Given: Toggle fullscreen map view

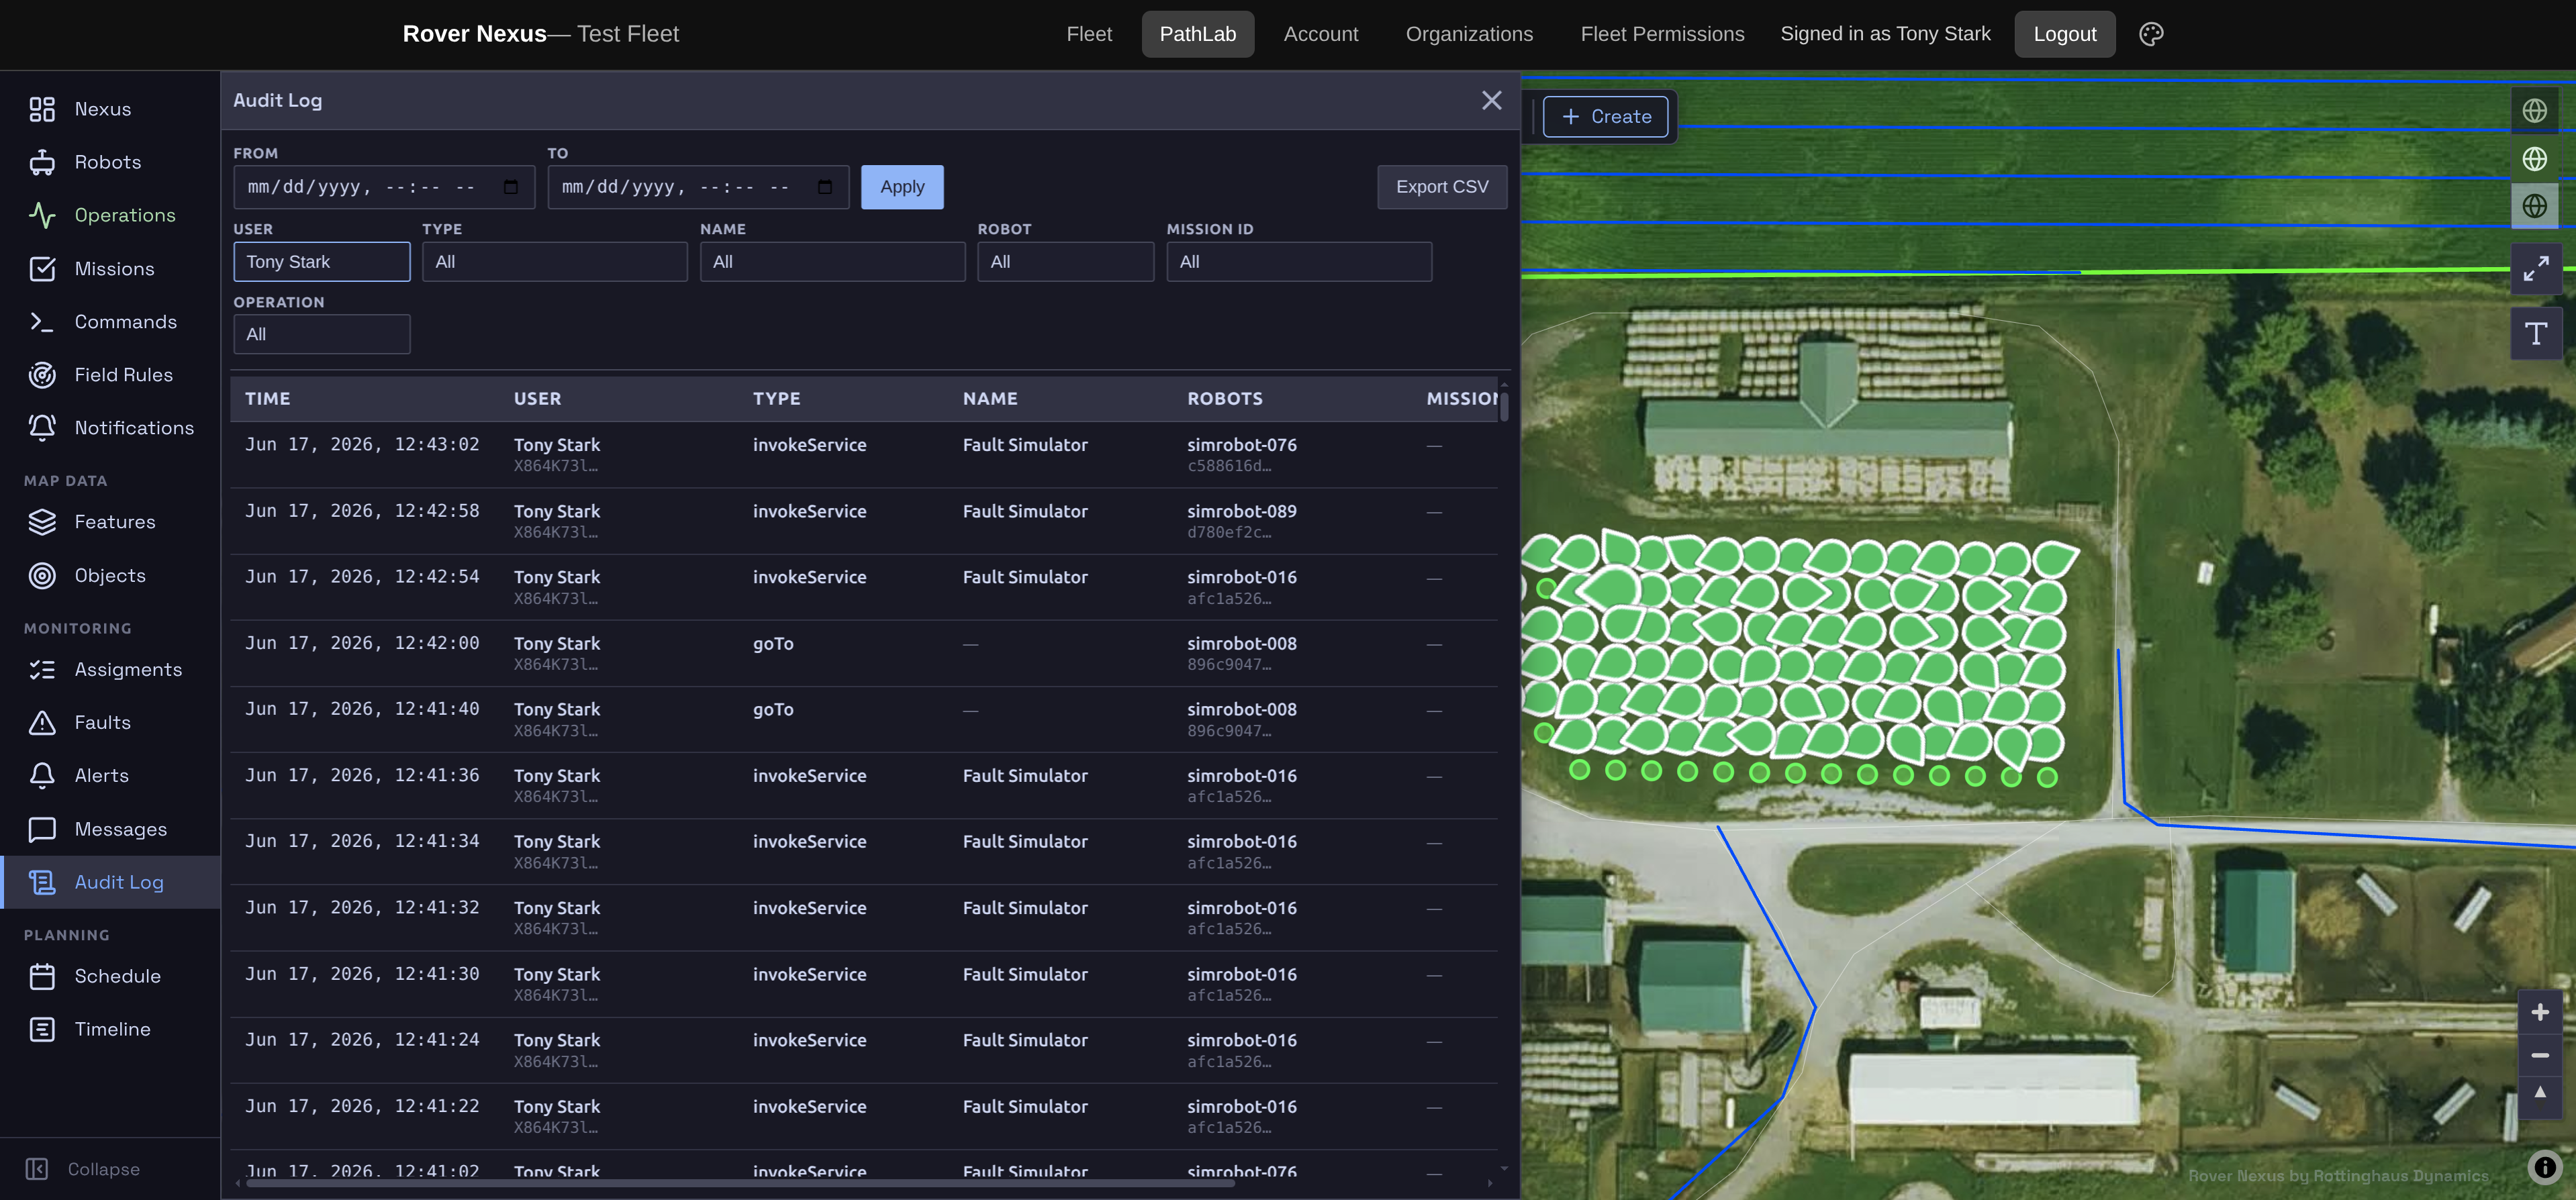Looking at the screenshot, I should coord(2535,268).
